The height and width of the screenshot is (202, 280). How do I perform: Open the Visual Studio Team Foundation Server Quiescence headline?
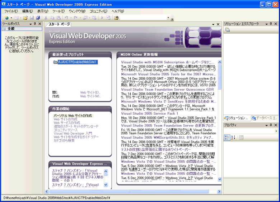point(168,90)
